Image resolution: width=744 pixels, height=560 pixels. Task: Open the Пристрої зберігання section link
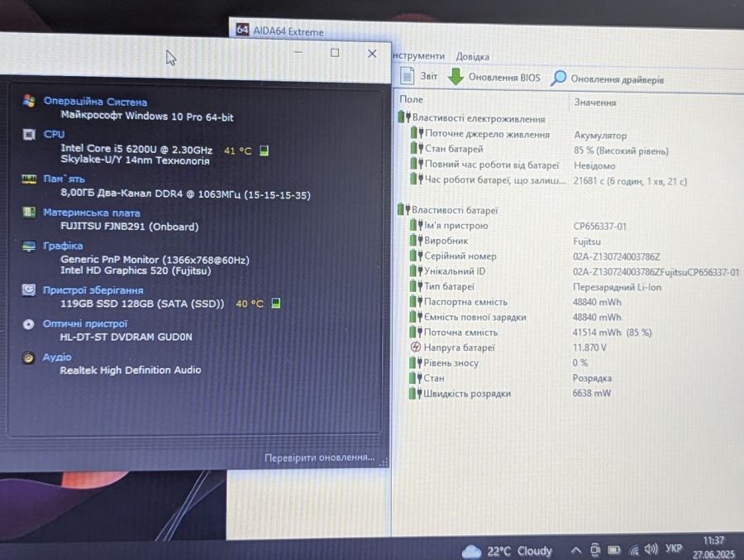[x=93, y=290]
